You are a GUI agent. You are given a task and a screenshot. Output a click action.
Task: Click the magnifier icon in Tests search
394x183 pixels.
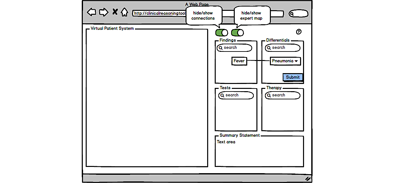coord(222,95)
